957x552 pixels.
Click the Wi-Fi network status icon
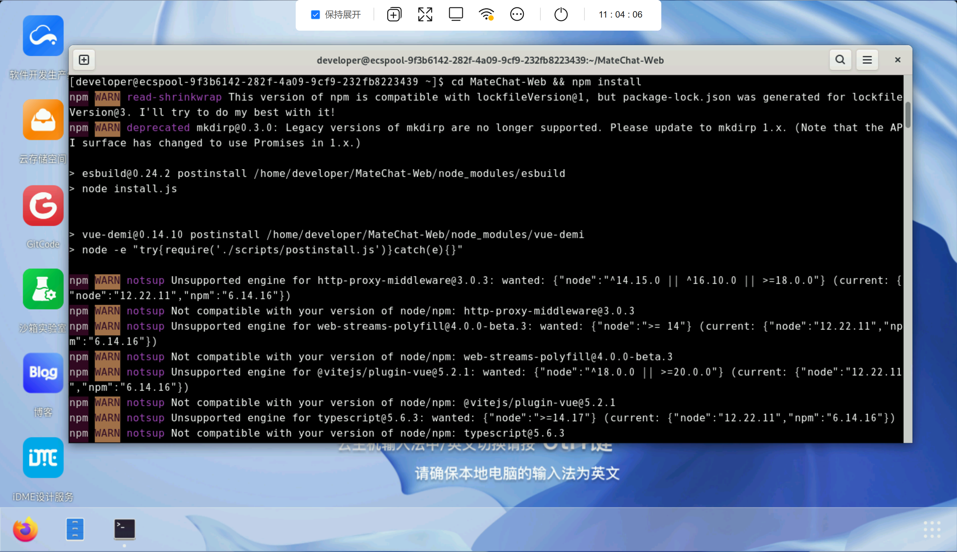pos(486,15)
